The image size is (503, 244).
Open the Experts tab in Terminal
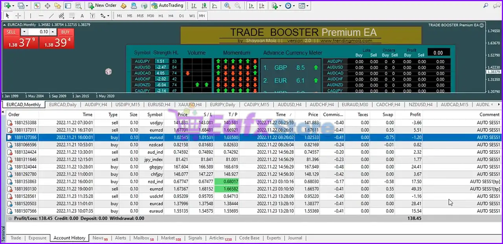point(274,238)
